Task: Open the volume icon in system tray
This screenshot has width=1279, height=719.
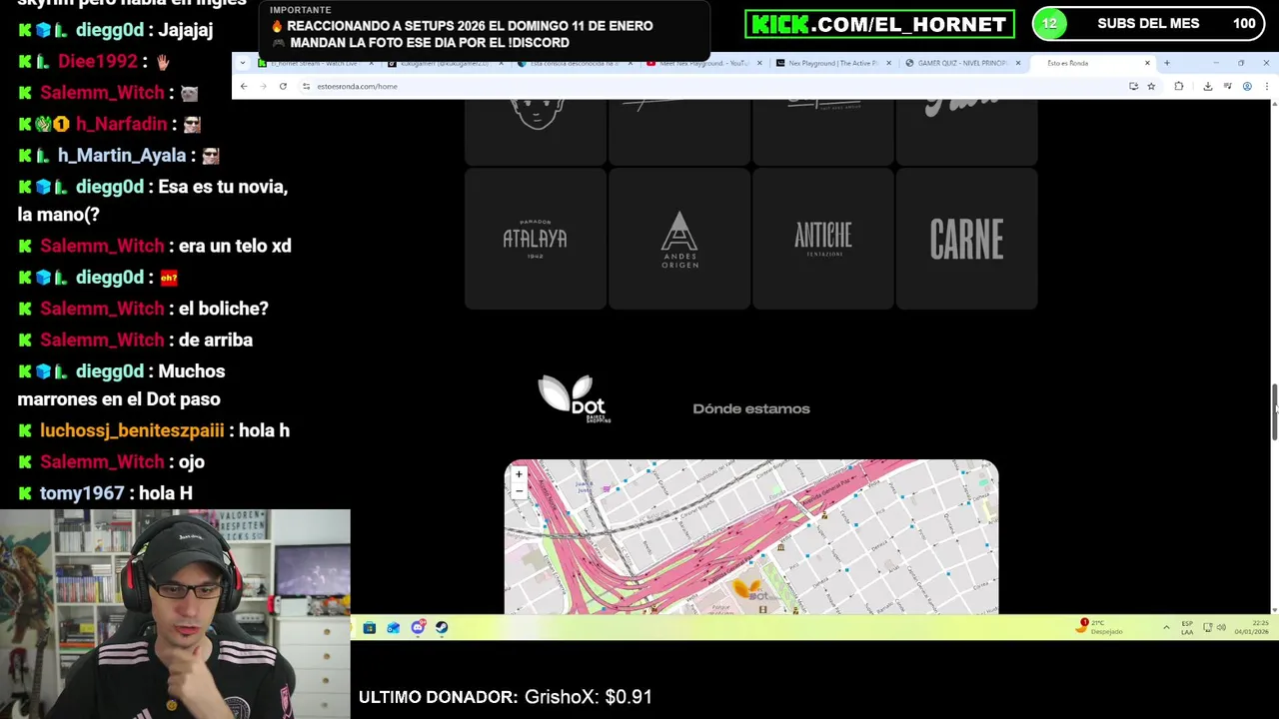Action: tap(1221, 627)
